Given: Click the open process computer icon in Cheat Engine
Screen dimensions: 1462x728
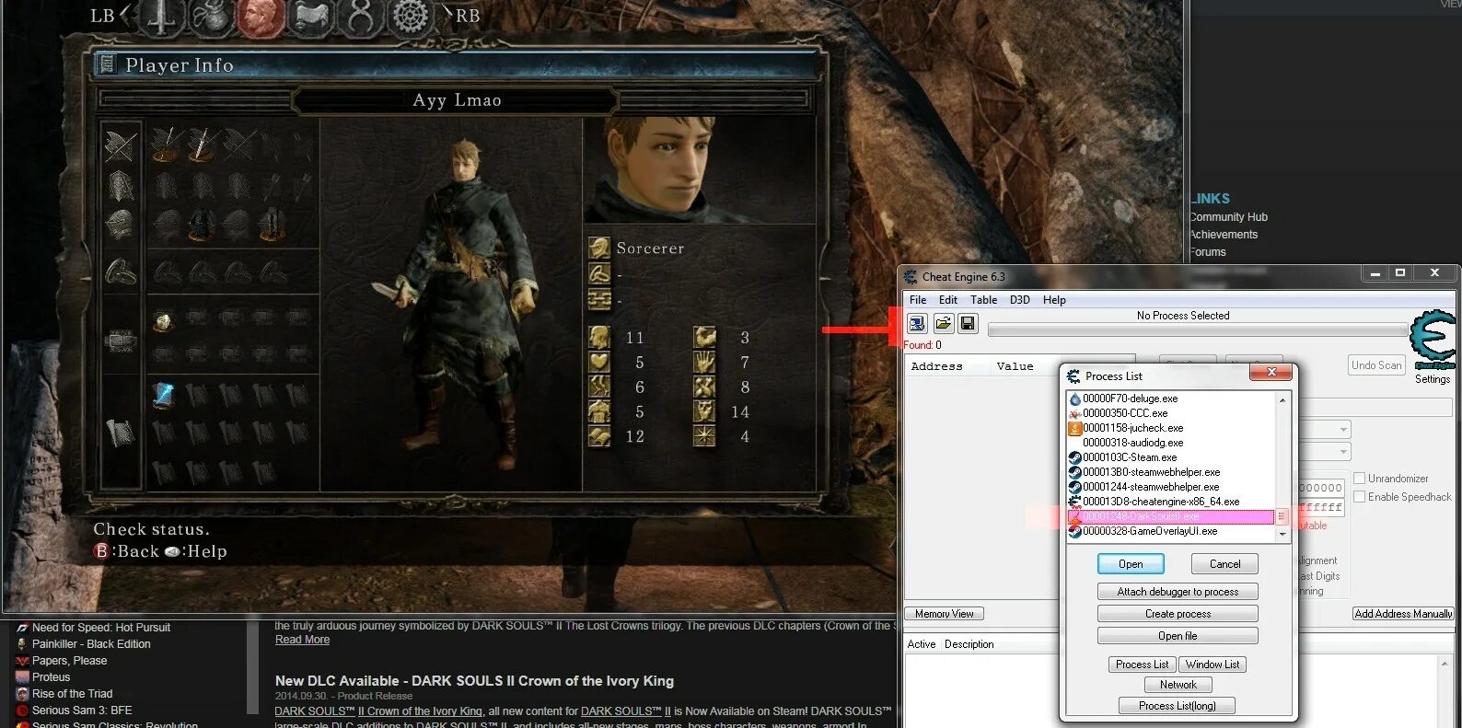Looking at the screenshot, I should (917, 323).
